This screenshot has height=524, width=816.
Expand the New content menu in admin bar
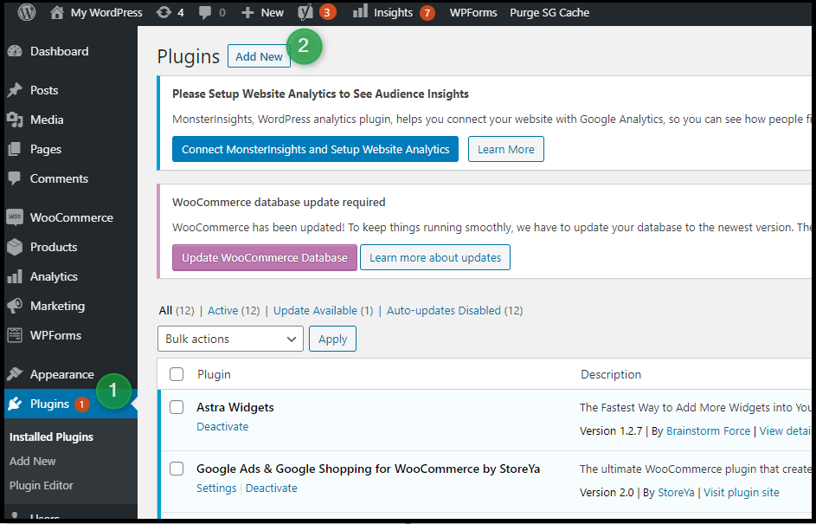262,12
